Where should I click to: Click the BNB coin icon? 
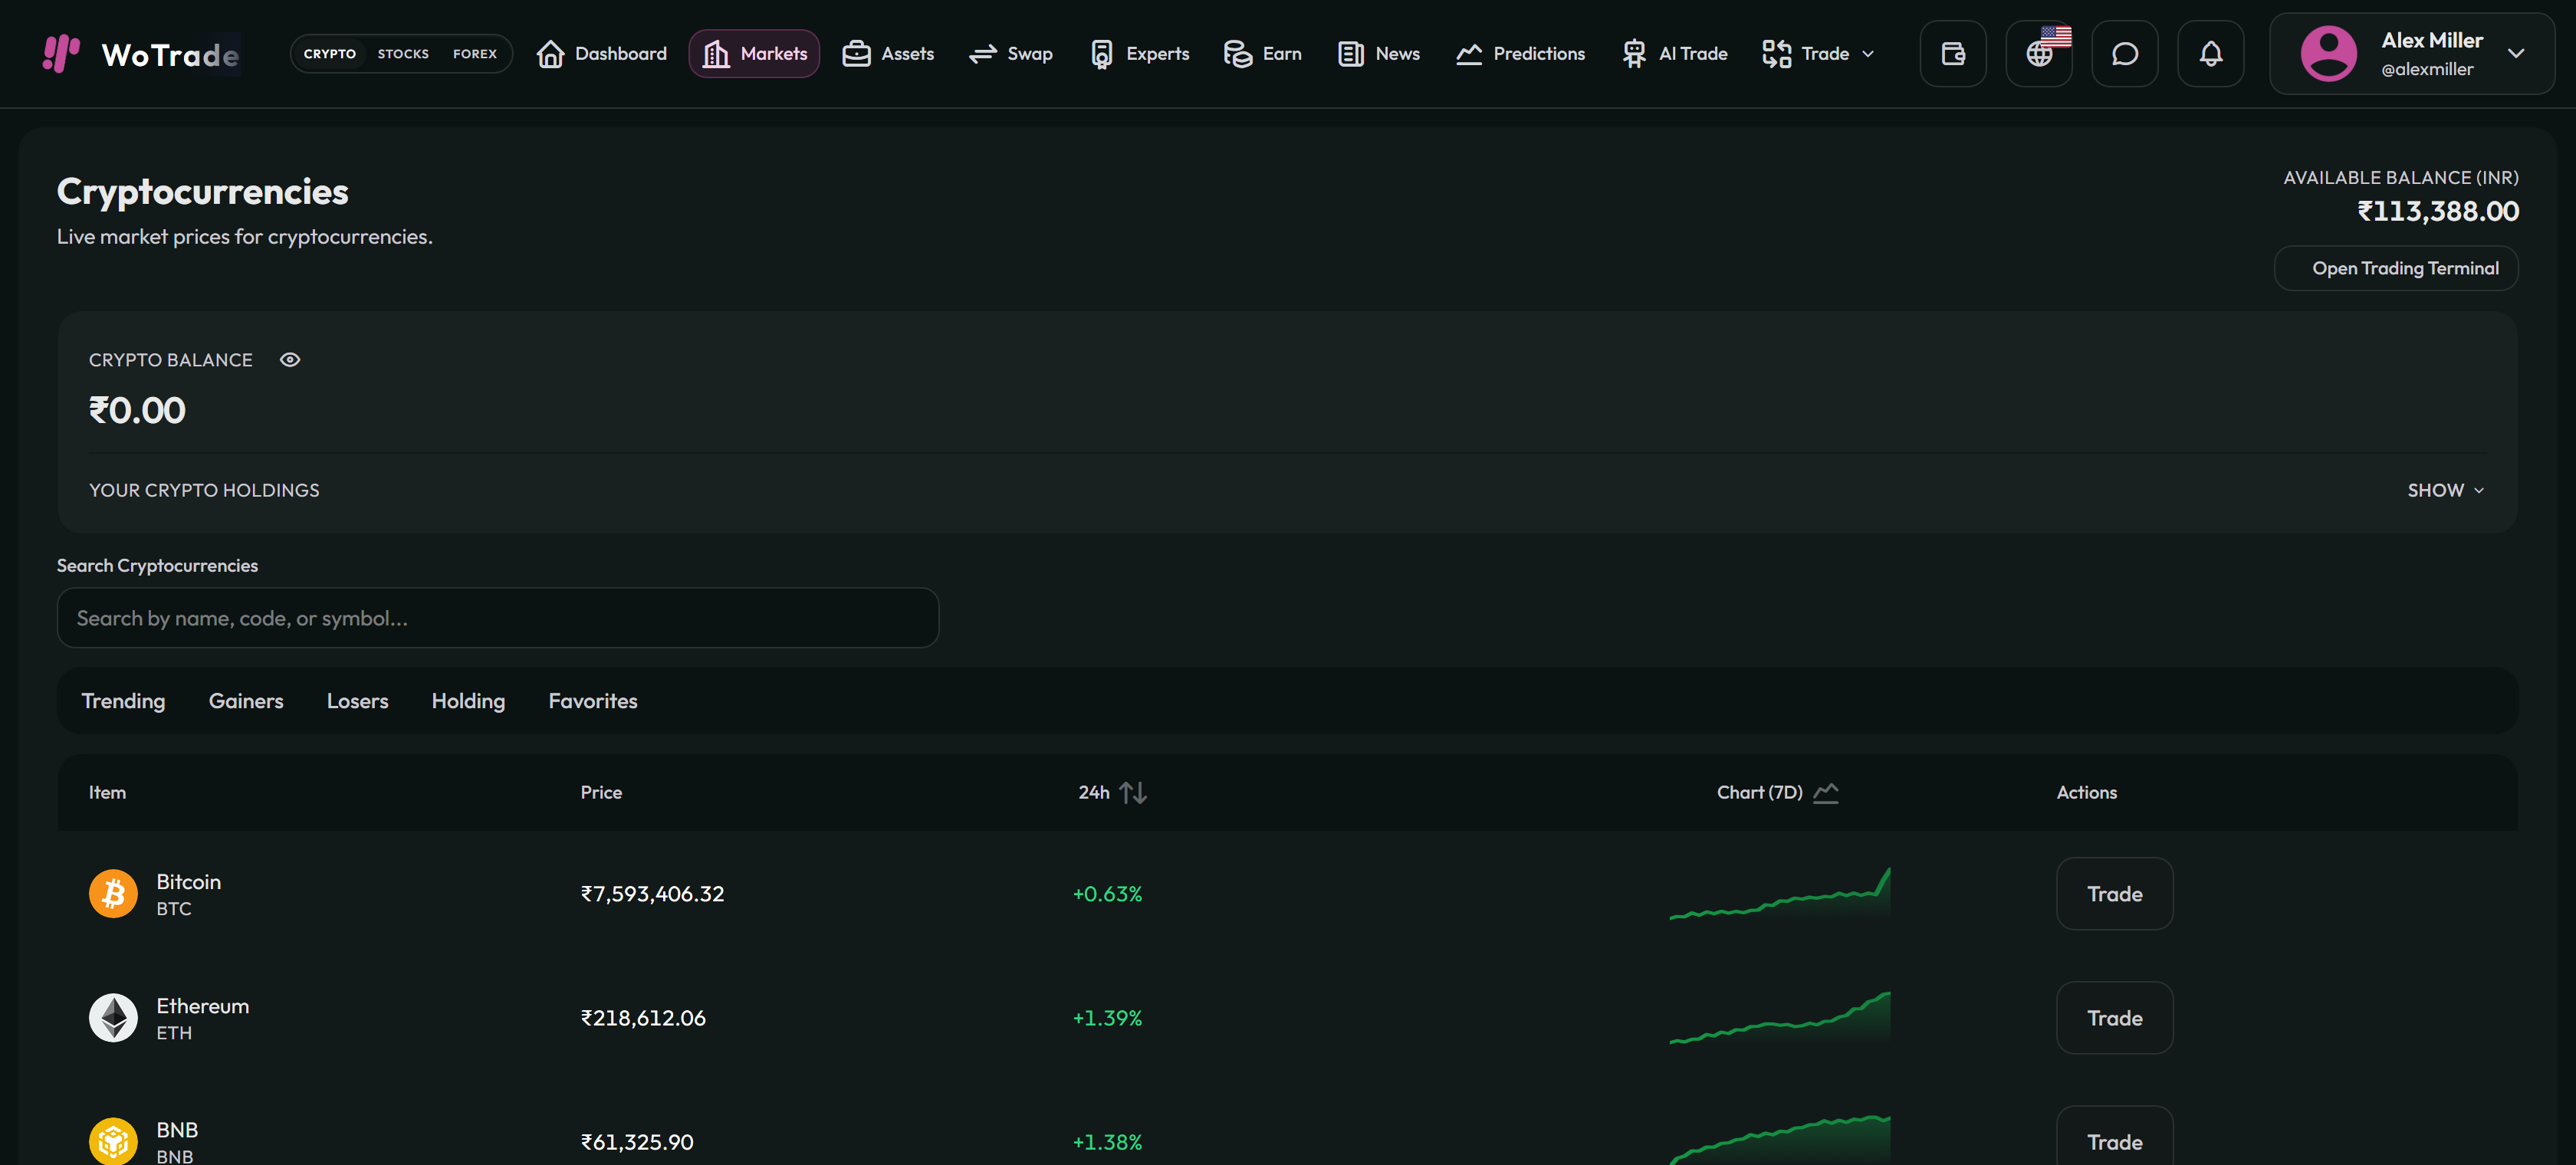(113, 1141)
